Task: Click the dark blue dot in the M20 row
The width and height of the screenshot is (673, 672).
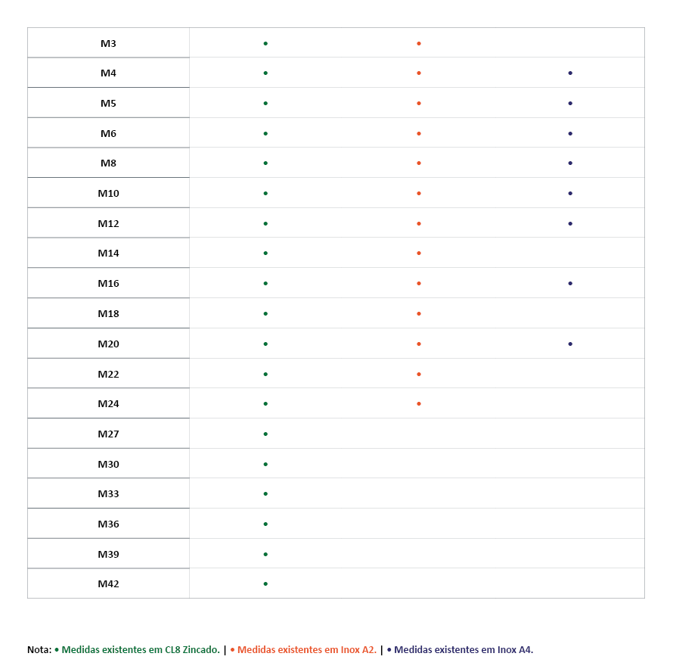Action: pos(570,344)
